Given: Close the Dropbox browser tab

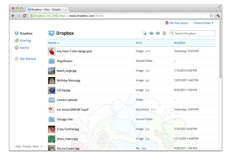Looking at the screenshot, I should coord(66,9).
